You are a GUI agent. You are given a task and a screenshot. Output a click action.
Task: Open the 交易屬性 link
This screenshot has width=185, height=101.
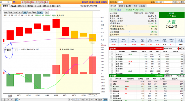pyautogui.click(x=91, y=2)
